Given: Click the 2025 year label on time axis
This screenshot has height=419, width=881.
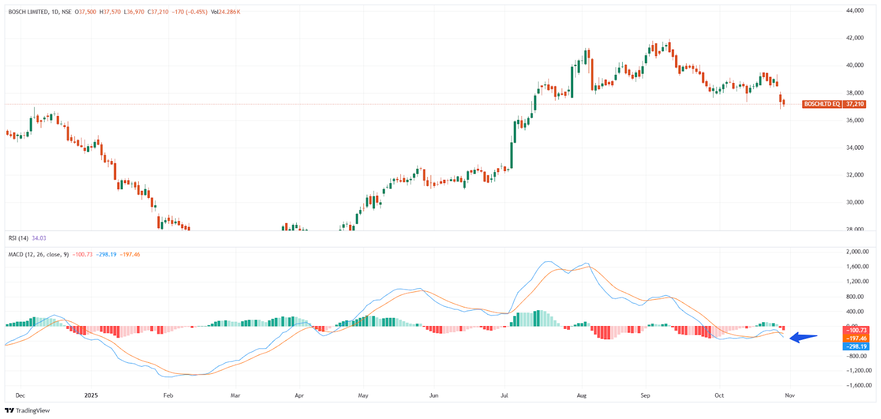Looking at the screenshot, I should tap(91, 395).
